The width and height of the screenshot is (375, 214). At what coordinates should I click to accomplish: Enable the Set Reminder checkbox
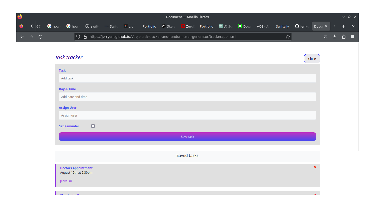click(x=93, y=126)
